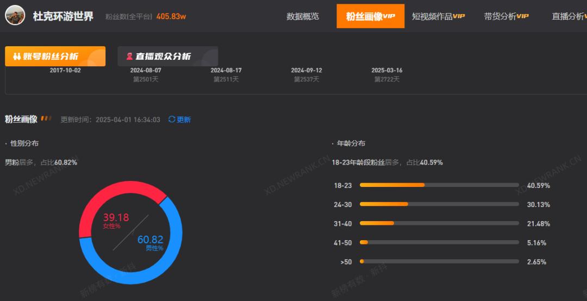Viewport: 587px width, 301px height.
Task: Click the people icon in 账号粉丝分析
Action: click(x=16, y=57)
